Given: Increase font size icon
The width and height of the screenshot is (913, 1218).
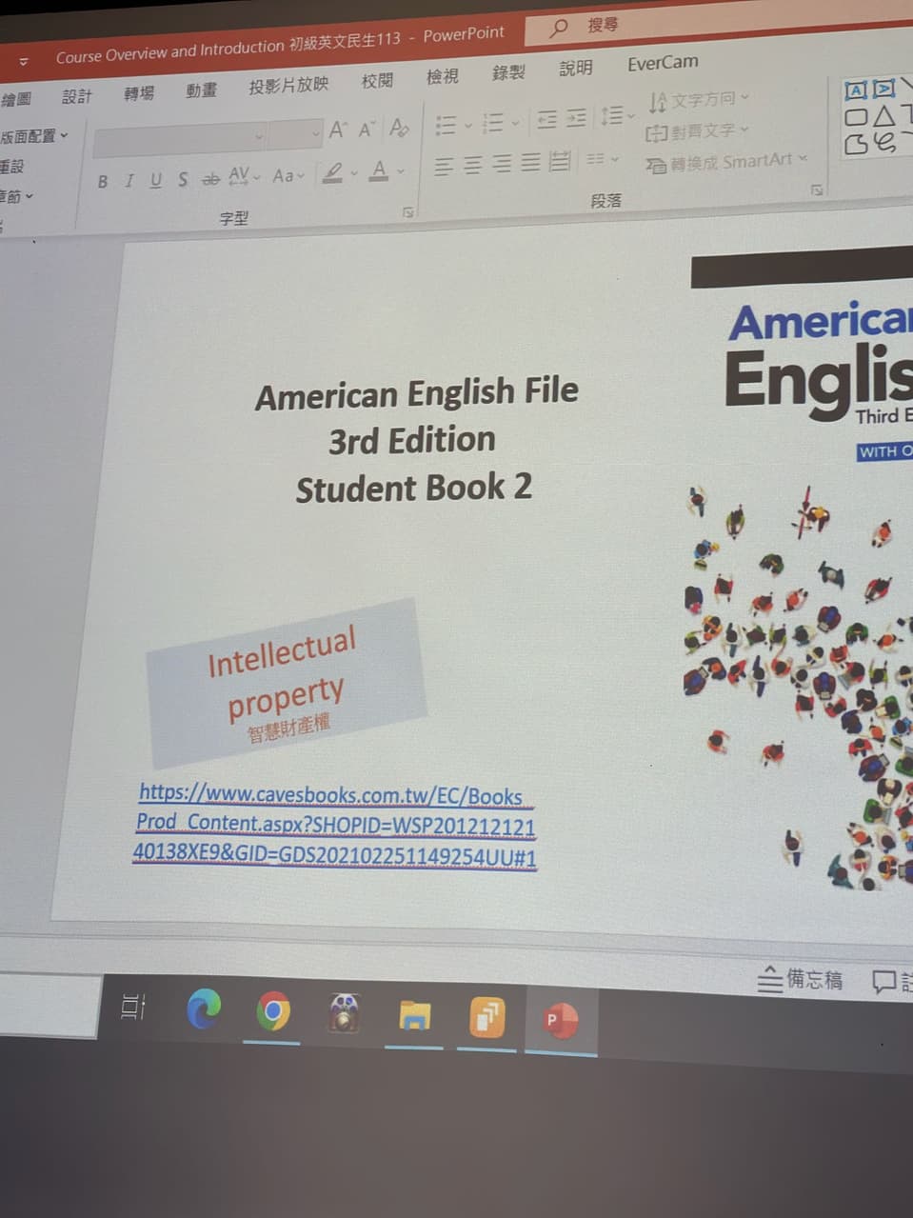Looking at the screenshot, I should pyautogui.click(x=337, y=130).
